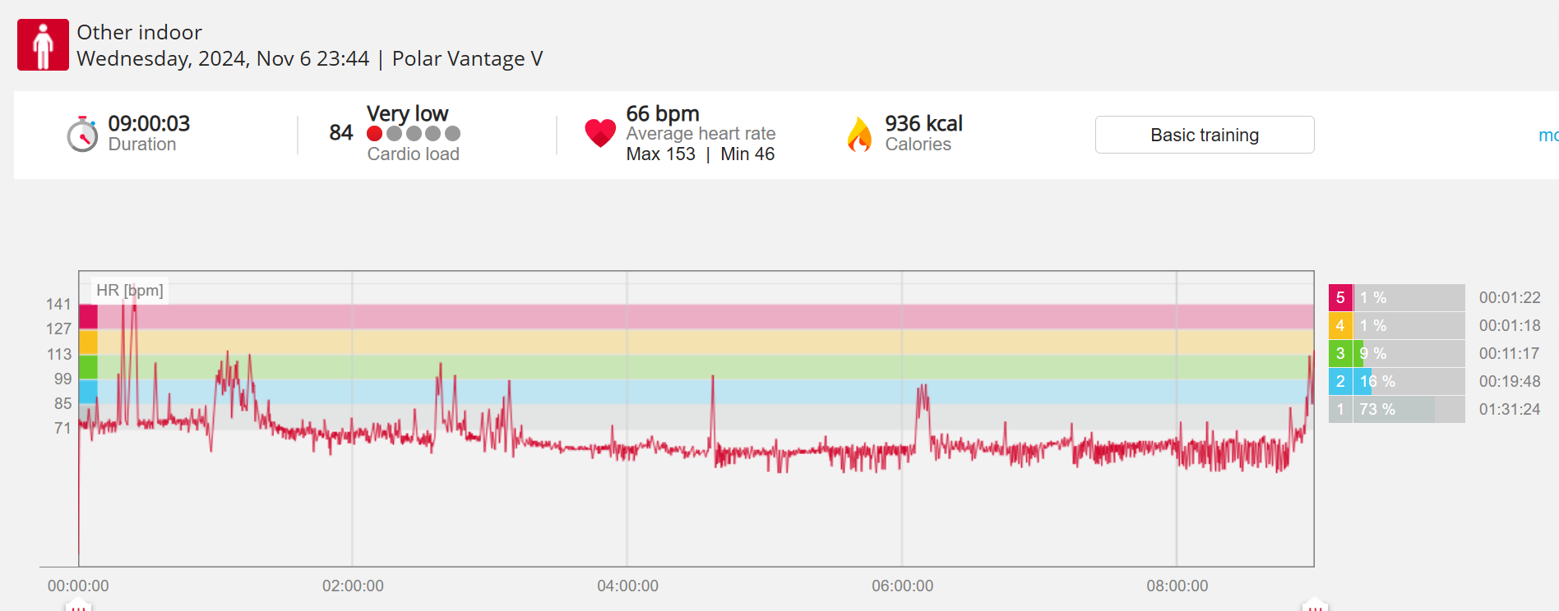Click the red Other indoor sport icon
Screen dimensions: 1559x611
(43, 45)
